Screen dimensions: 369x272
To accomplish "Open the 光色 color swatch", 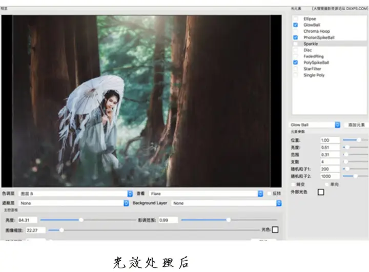I will 275,230.
